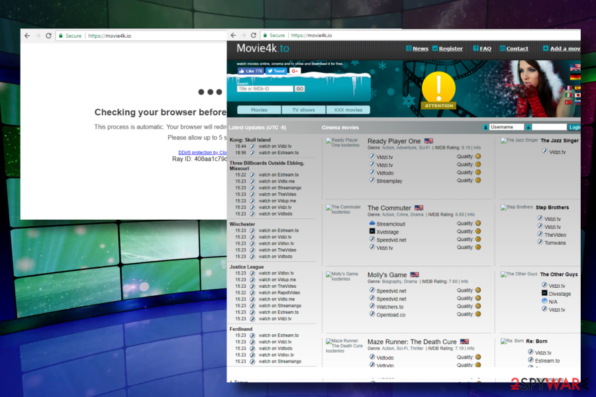Select the German flag language icon
Image resolution: width=596 pixels, height=397 pixels.
point(575,76)
